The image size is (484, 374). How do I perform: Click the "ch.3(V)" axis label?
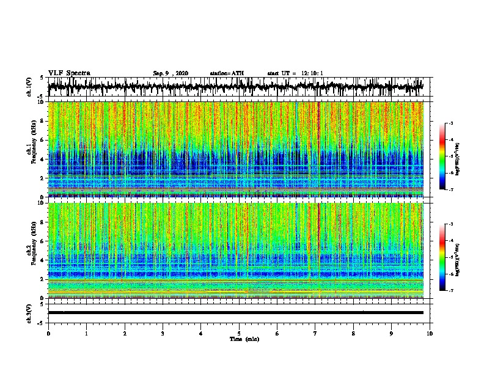[x=29, y=313]
